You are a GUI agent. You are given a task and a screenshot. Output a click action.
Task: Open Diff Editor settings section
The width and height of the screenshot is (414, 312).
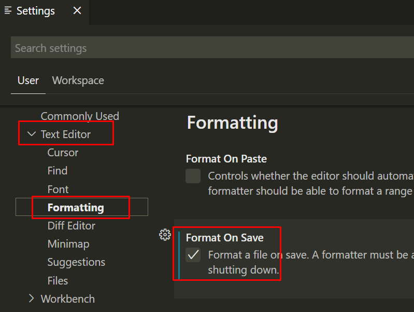click(72, 226)
